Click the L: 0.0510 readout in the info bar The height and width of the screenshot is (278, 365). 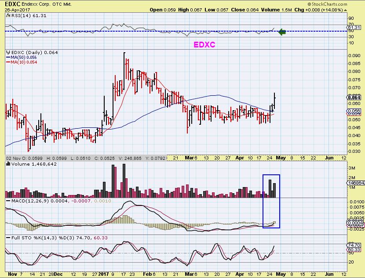[80, 158]
